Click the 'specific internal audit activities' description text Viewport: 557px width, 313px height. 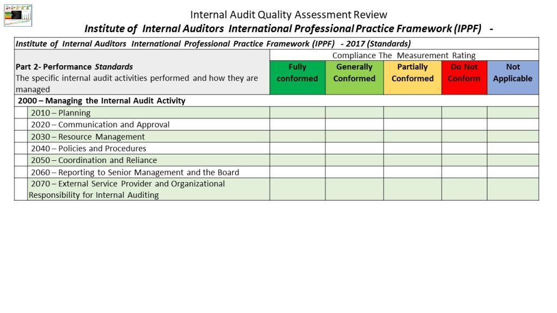click(137, 83)
